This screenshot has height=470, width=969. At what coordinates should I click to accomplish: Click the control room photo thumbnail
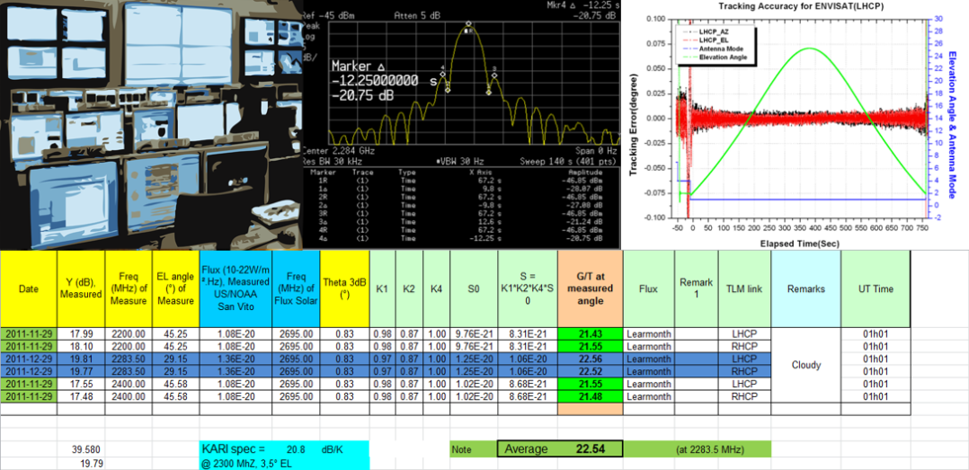(150, 124)
